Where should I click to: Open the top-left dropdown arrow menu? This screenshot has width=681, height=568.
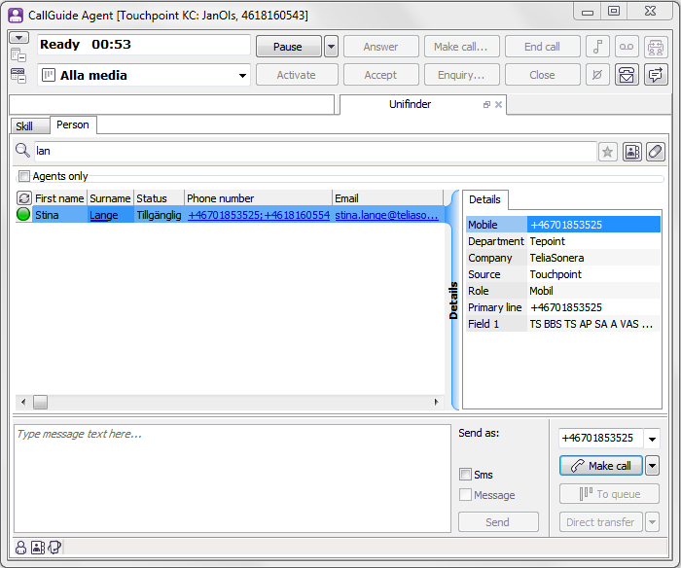(18, 38)
